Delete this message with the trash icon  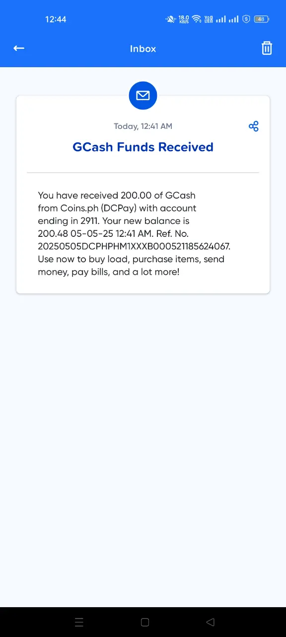[267, 48]
